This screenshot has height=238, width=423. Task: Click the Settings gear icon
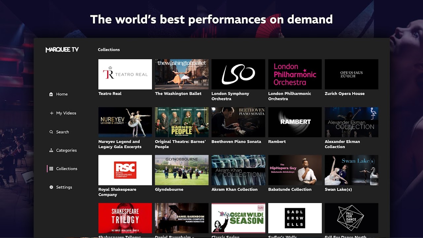51,187
